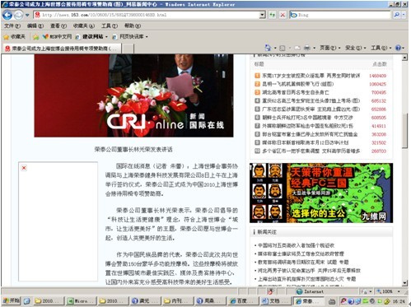Click the Home page toolbar icon

pos(268,48)
